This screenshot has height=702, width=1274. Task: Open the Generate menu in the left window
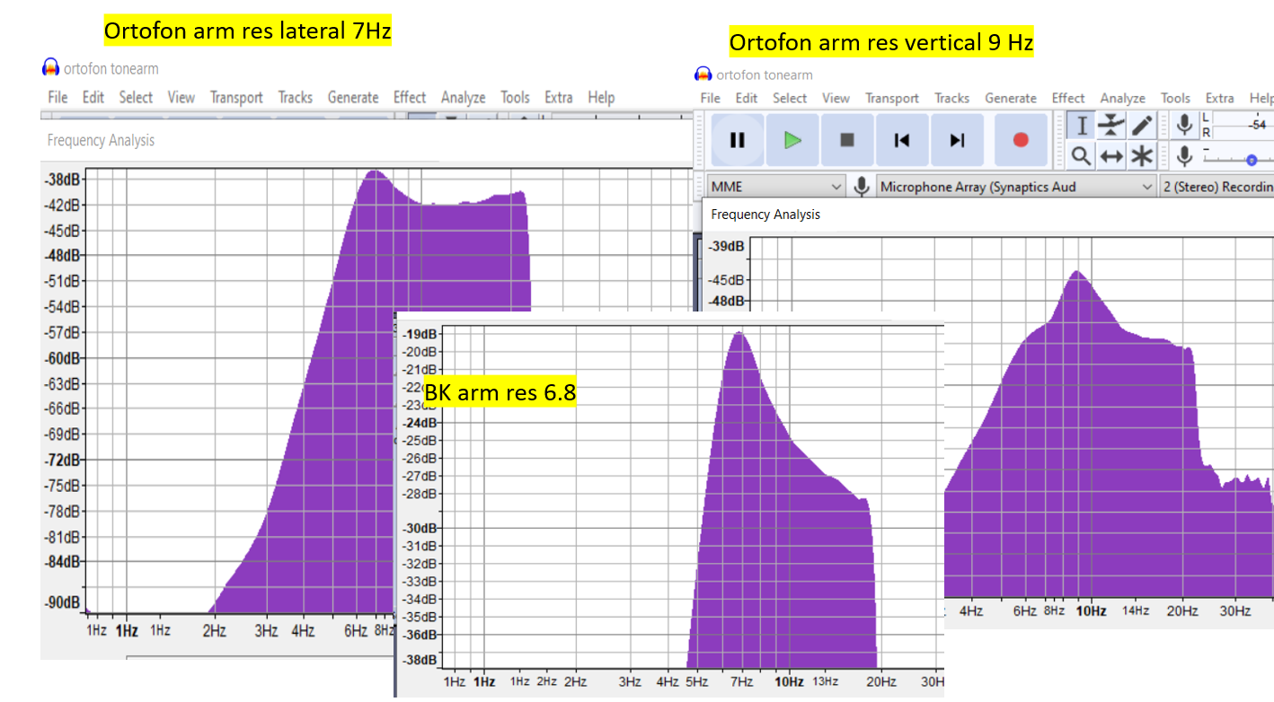coord(353,97)
